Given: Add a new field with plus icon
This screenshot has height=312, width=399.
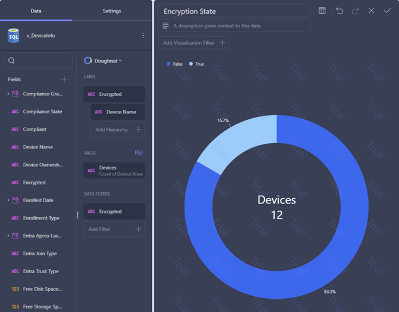Looking at the screenshot, I should (64, 79).
